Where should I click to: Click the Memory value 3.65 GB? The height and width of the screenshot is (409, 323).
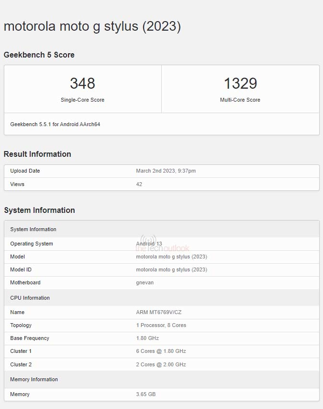pyautogui.click(x=146, y=394)
